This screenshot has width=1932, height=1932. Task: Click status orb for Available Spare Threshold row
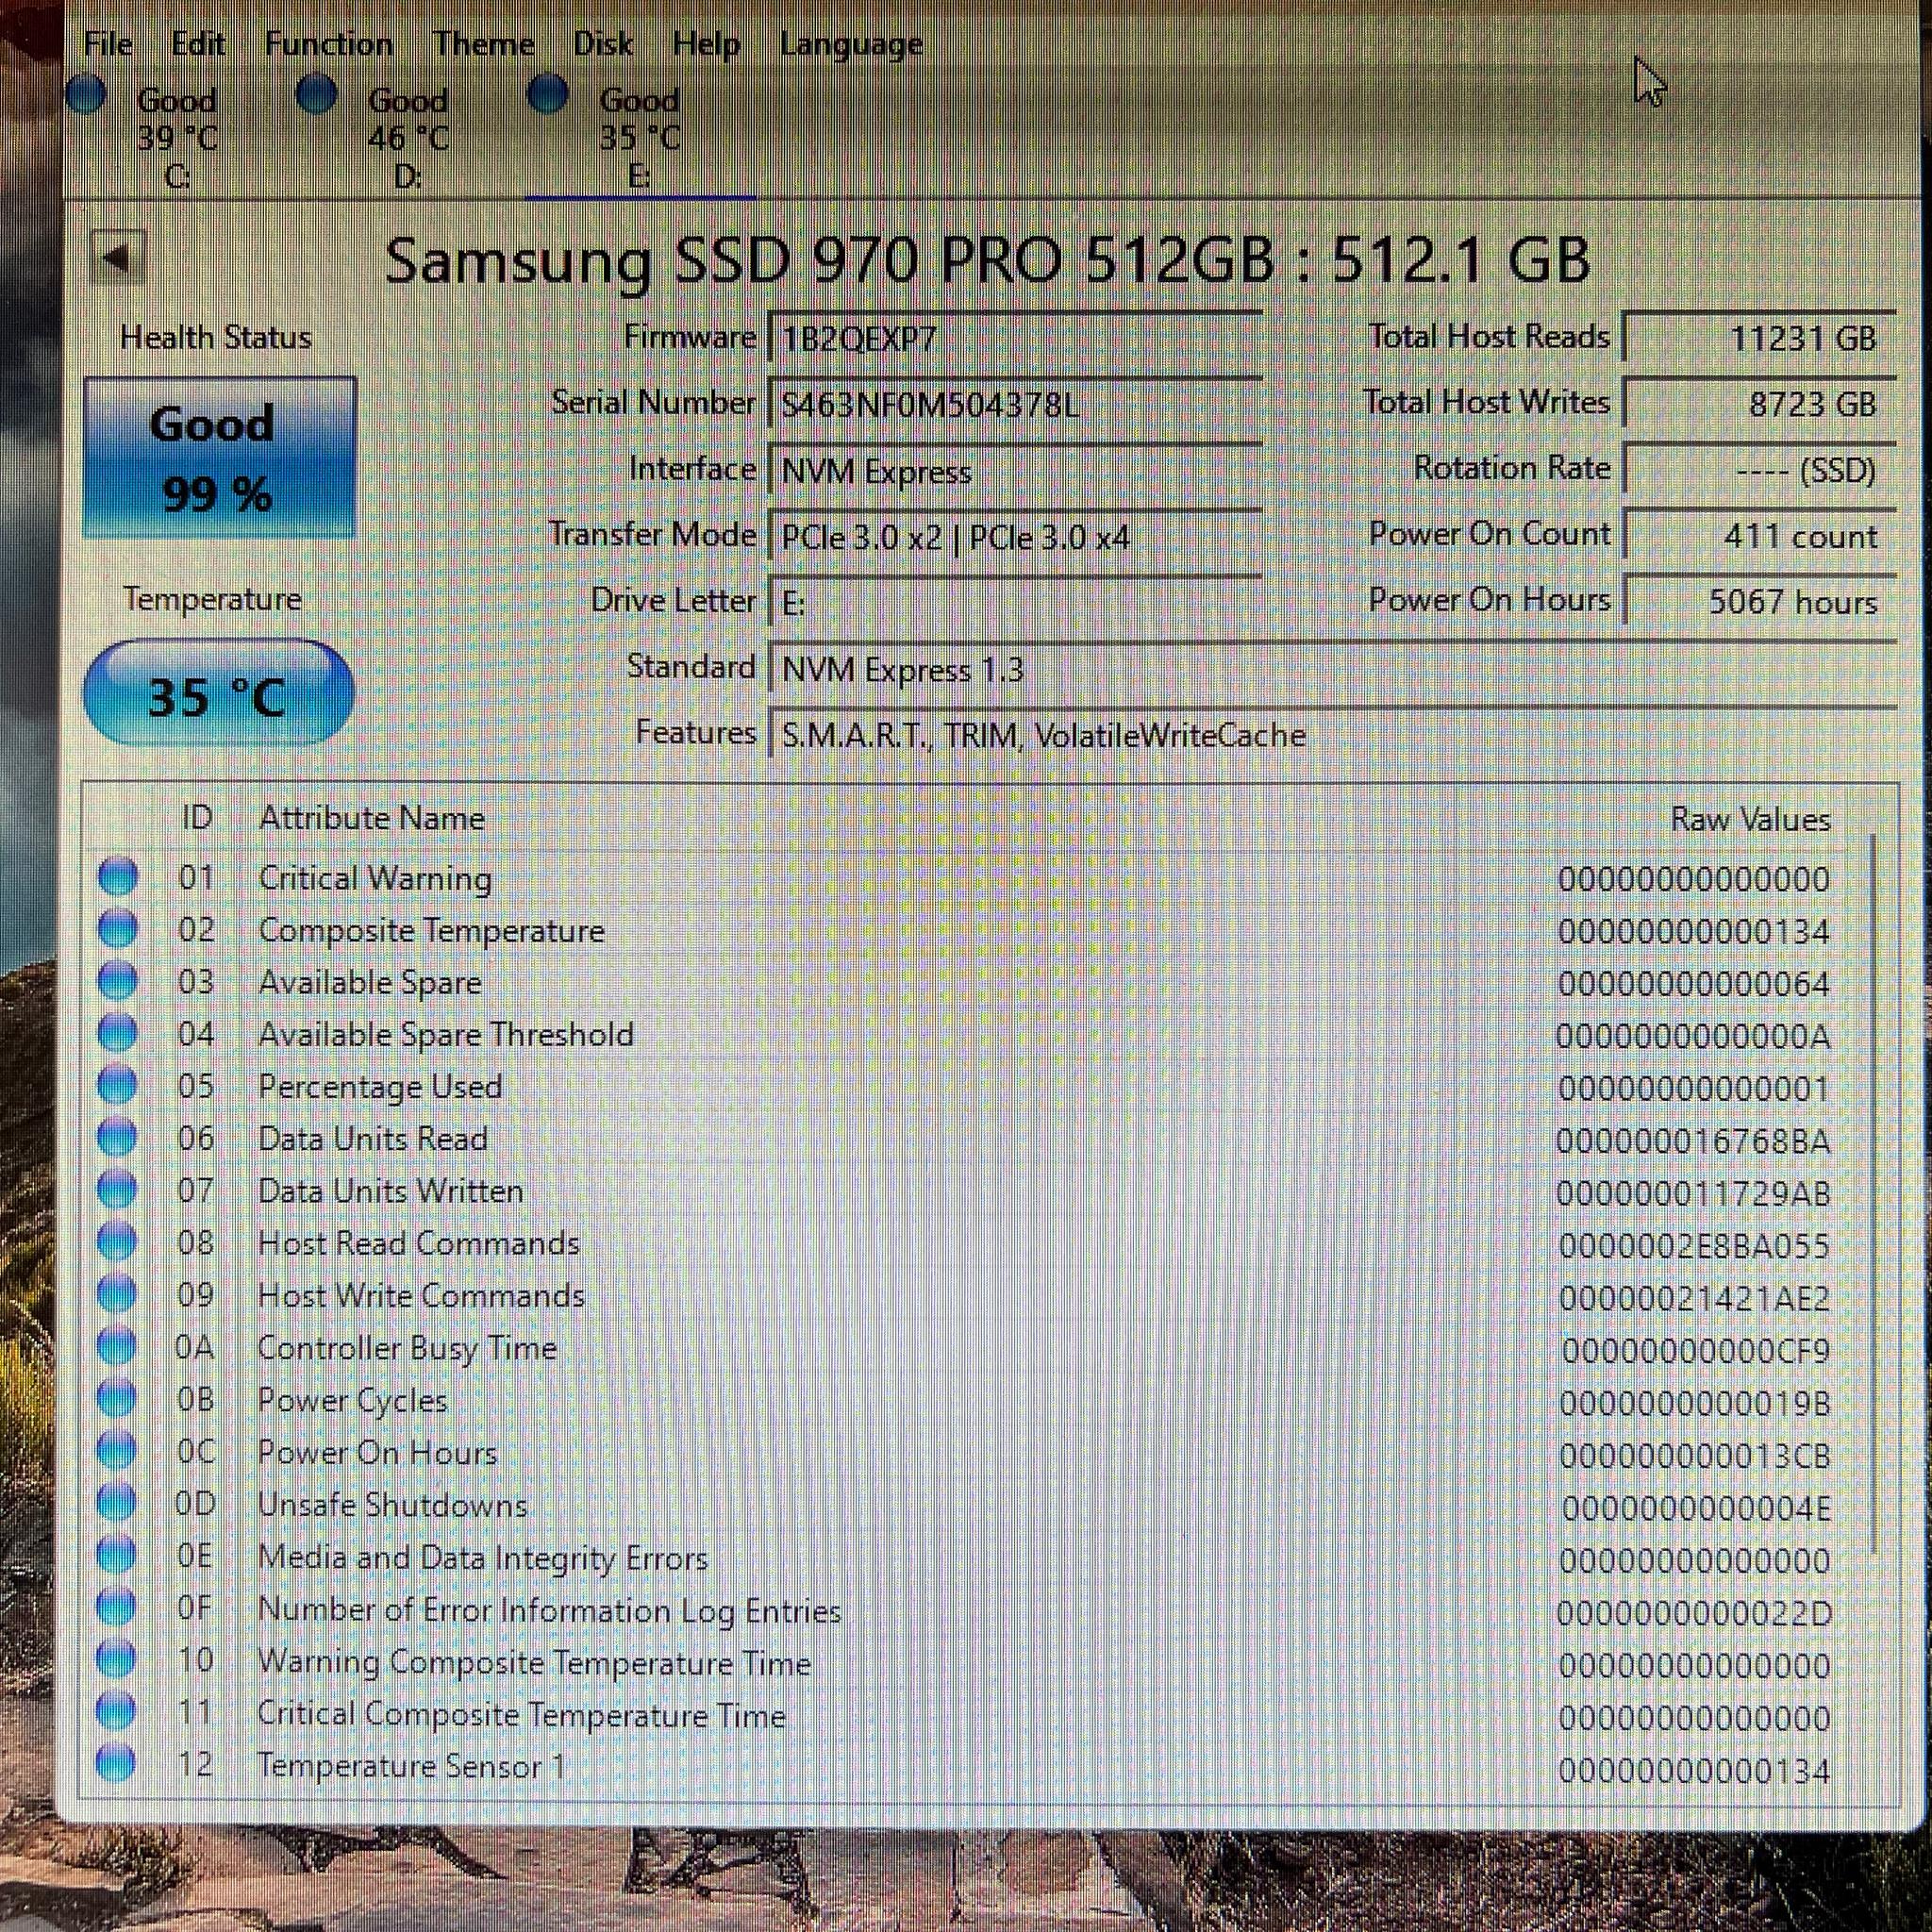click(x=118, y=1033)
